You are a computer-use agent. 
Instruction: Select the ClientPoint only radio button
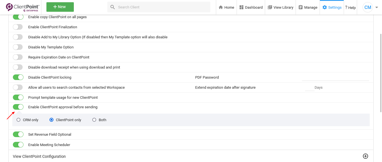coord(51,120)
